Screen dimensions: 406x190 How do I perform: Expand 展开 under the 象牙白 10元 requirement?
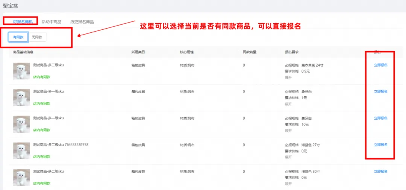288,131
